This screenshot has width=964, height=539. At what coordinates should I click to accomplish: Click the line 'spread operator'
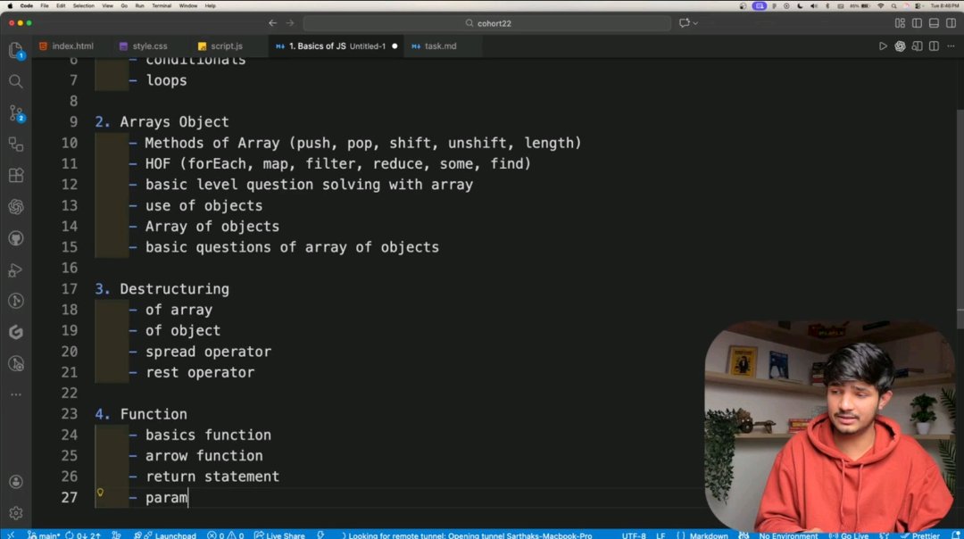tap(208, 352)
